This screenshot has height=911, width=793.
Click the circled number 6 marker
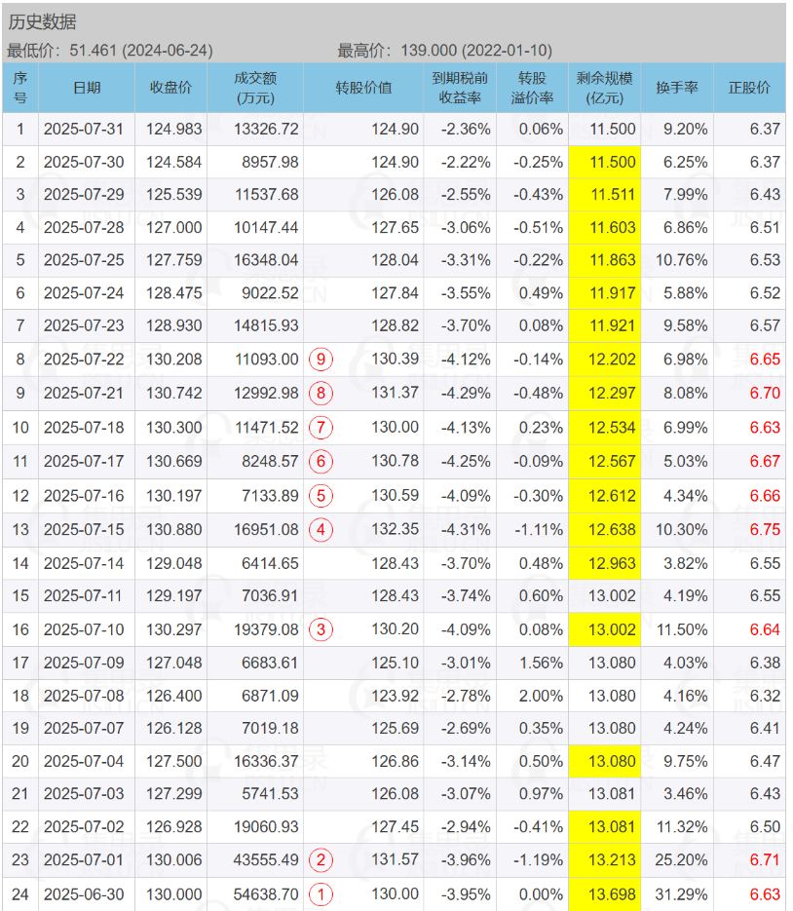321,462
